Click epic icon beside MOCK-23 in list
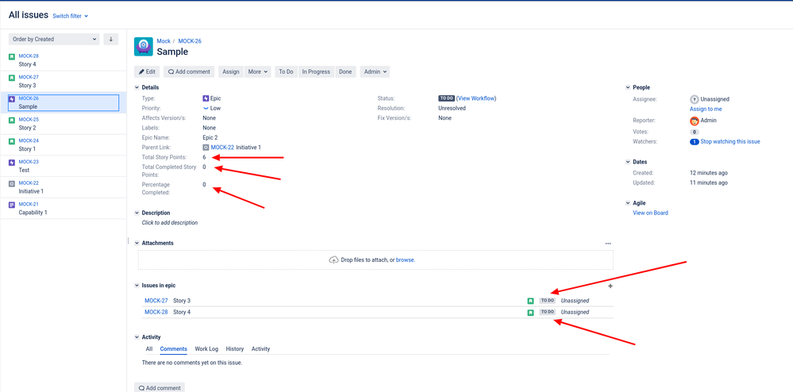793x392 pixels. [x=12, y=163]
